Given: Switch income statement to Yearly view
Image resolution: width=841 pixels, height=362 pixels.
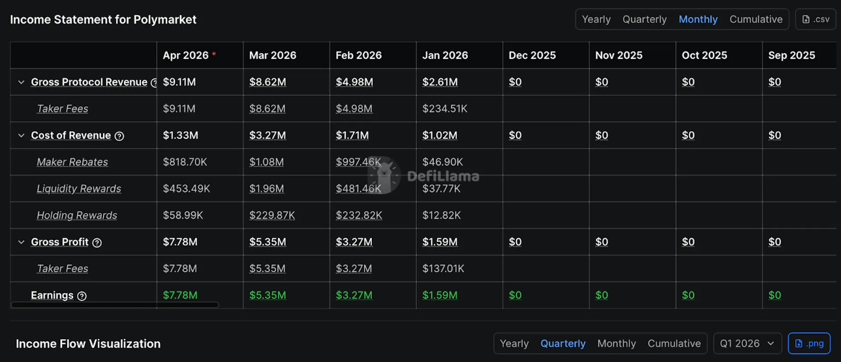Looking at the screenshot, I should [x=596, y=19].
